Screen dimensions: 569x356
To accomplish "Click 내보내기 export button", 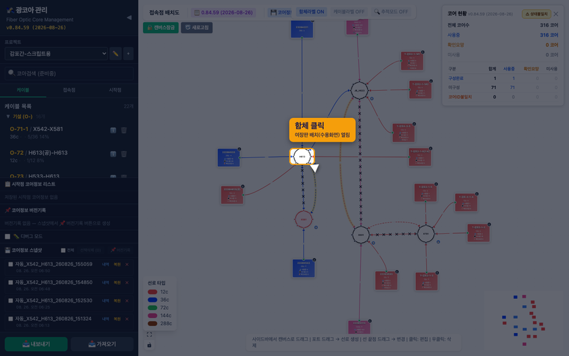I will pyautogui.click(x=36, y=344).
